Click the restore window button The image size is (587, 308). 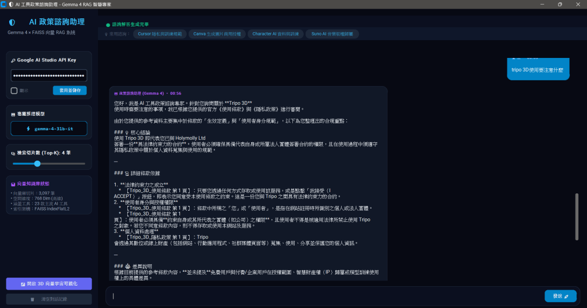tap(560, 4)
